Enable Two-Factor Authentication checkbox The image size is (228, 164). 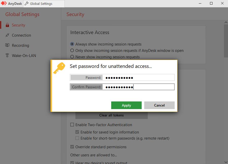(x=72, y=125)
